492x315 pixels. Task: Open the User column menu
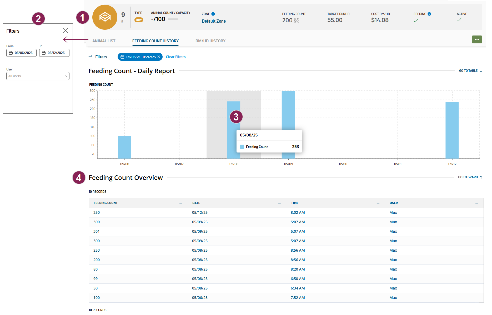[x=477, y=203]
